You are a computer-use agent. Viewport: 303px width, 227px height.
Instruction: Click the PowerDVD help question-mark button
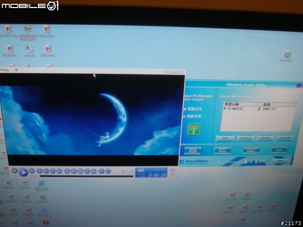[x=166, y=72]
